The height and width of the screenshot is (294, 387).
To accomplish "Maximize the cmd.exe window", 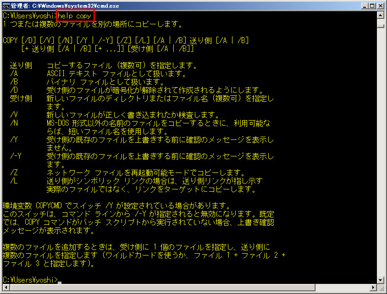I will (x=372, y=6).
